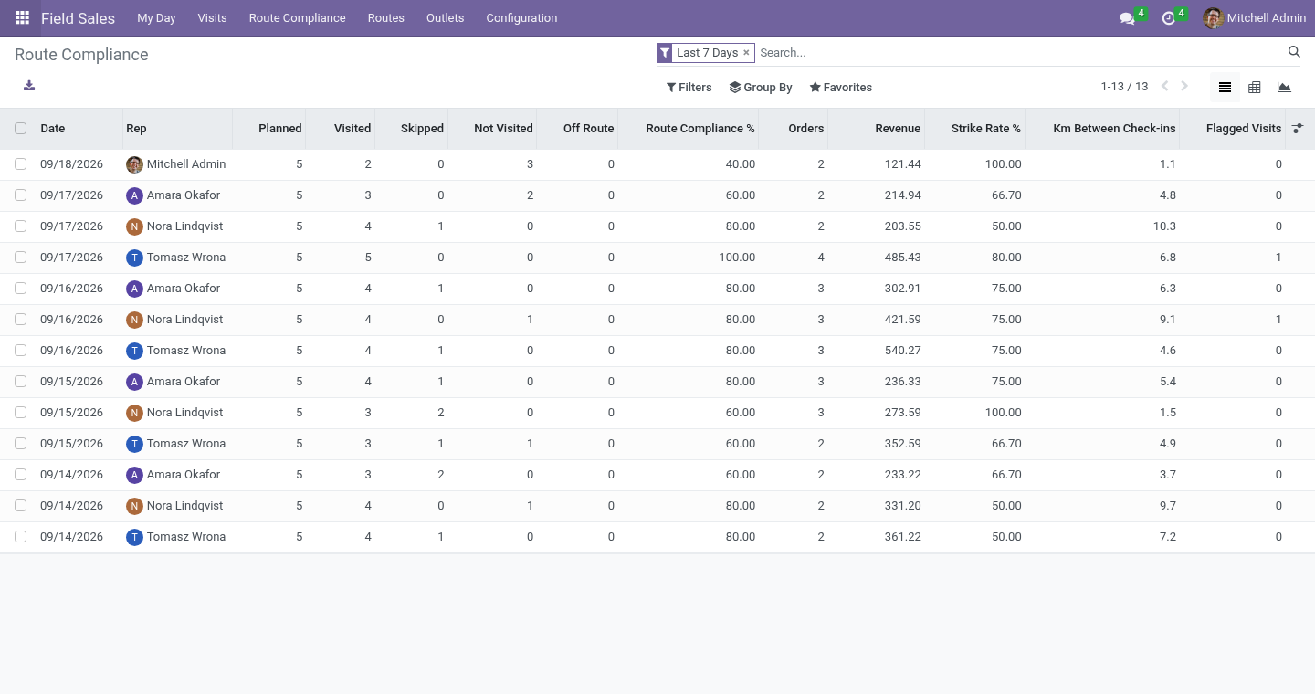The image size is (1315, 694).
Task: Go to the previous page arrow
Action: [1164, 87]
